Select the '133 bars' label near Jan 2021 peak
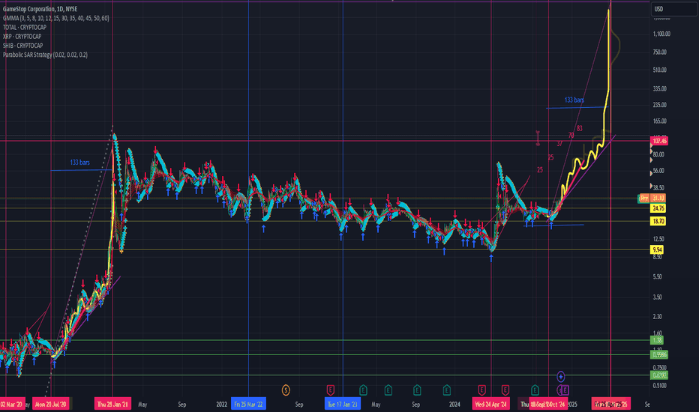 [79, 163]
